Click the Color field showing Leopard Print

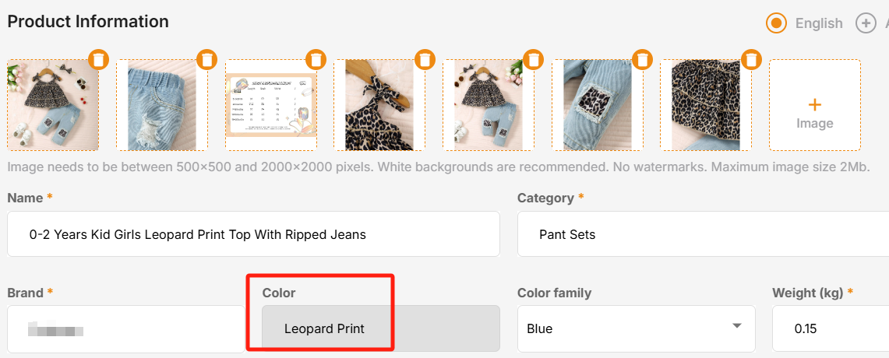tap(381, 328)
